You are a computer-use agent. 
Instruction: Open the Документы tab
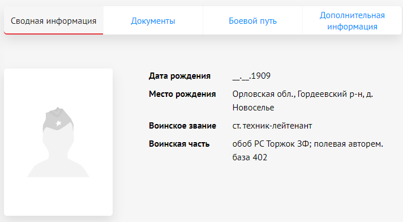pos(153,20)
